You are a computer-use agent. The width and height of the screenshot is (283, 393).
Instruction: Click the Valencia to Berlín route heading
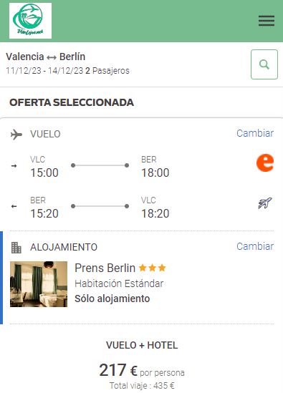click(45, 57)
